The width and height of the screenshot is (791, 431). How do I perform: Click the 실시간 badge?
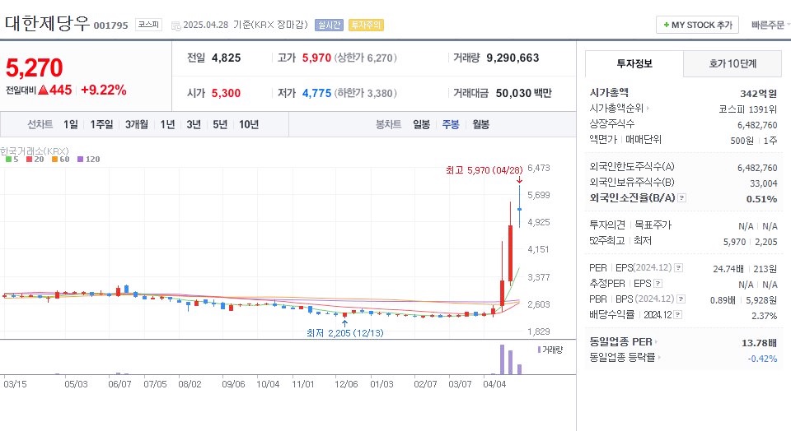pos(329,25)
